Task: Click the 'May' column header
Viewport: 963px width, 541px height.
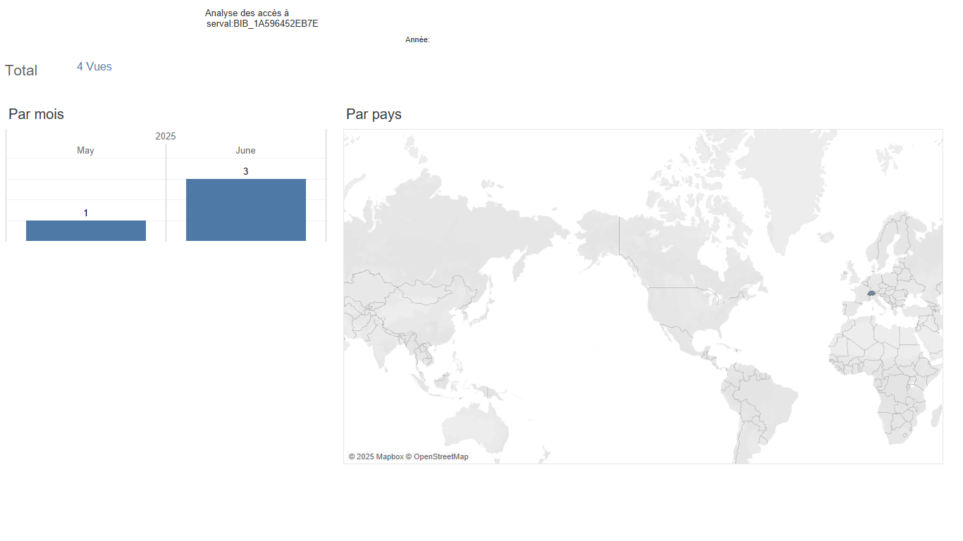Action: [85, 151]
